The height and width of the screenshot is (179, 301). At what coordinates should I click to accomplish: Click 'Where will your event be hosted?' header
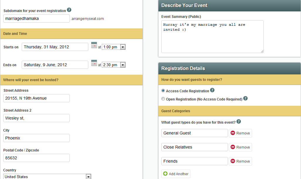click(71, 80)
